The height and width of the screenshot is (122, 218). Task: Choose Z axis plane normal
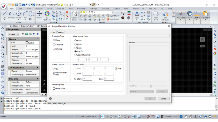coord(78,48)
